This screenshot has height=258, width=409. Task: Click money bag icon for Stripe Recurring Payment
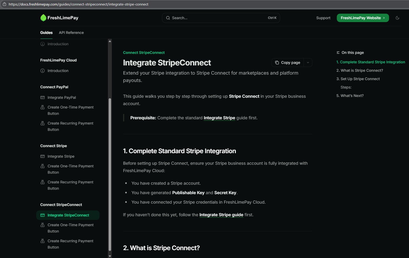click(43, 182)
